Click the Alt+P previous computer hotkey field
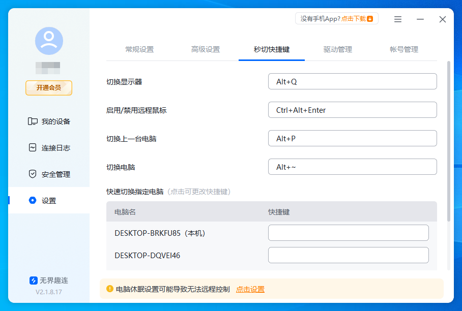The image size is (462, 311). point(352,138)
